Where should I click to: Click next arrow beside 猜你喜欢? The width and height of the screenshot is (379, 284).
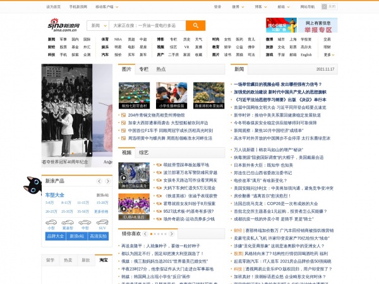coord(171,234)
